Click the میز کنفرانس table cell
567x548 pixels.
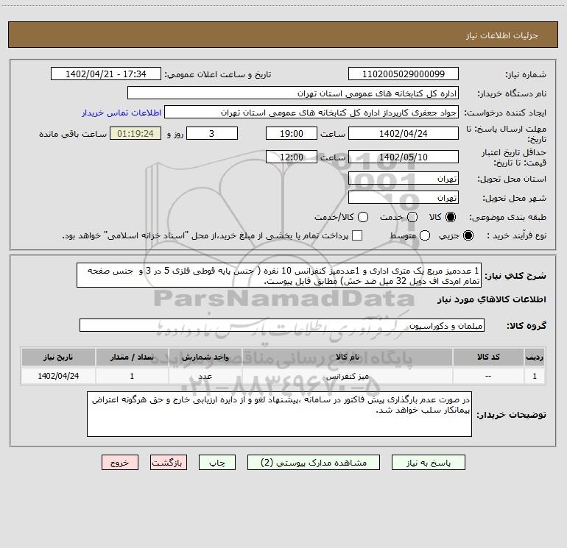pyautogui.click(x=347, y=376)
